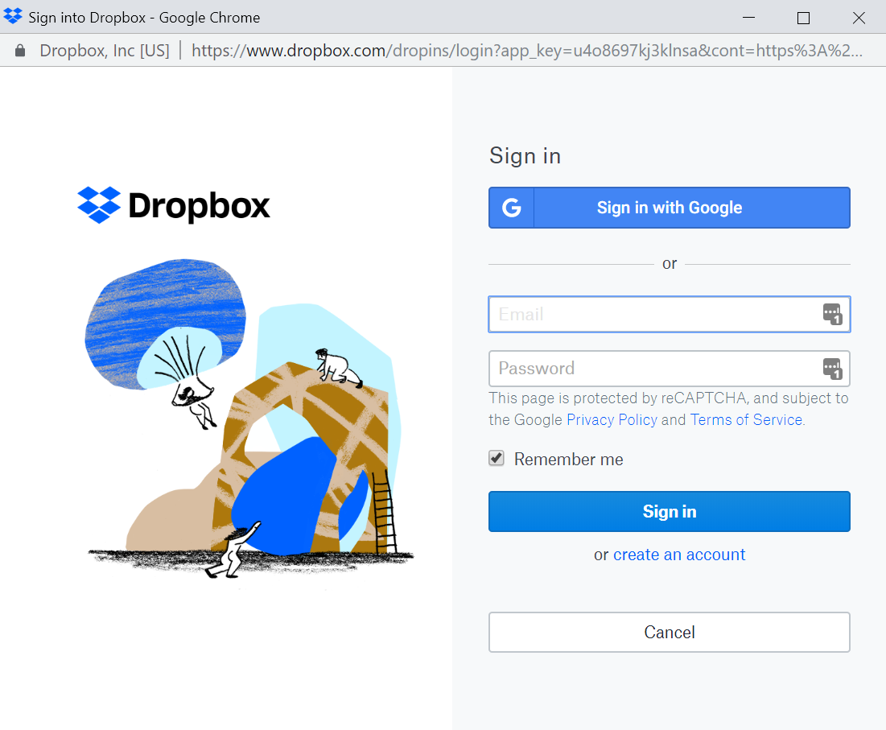Click the Dropbox logo on the left

click(x=174, y=206)
